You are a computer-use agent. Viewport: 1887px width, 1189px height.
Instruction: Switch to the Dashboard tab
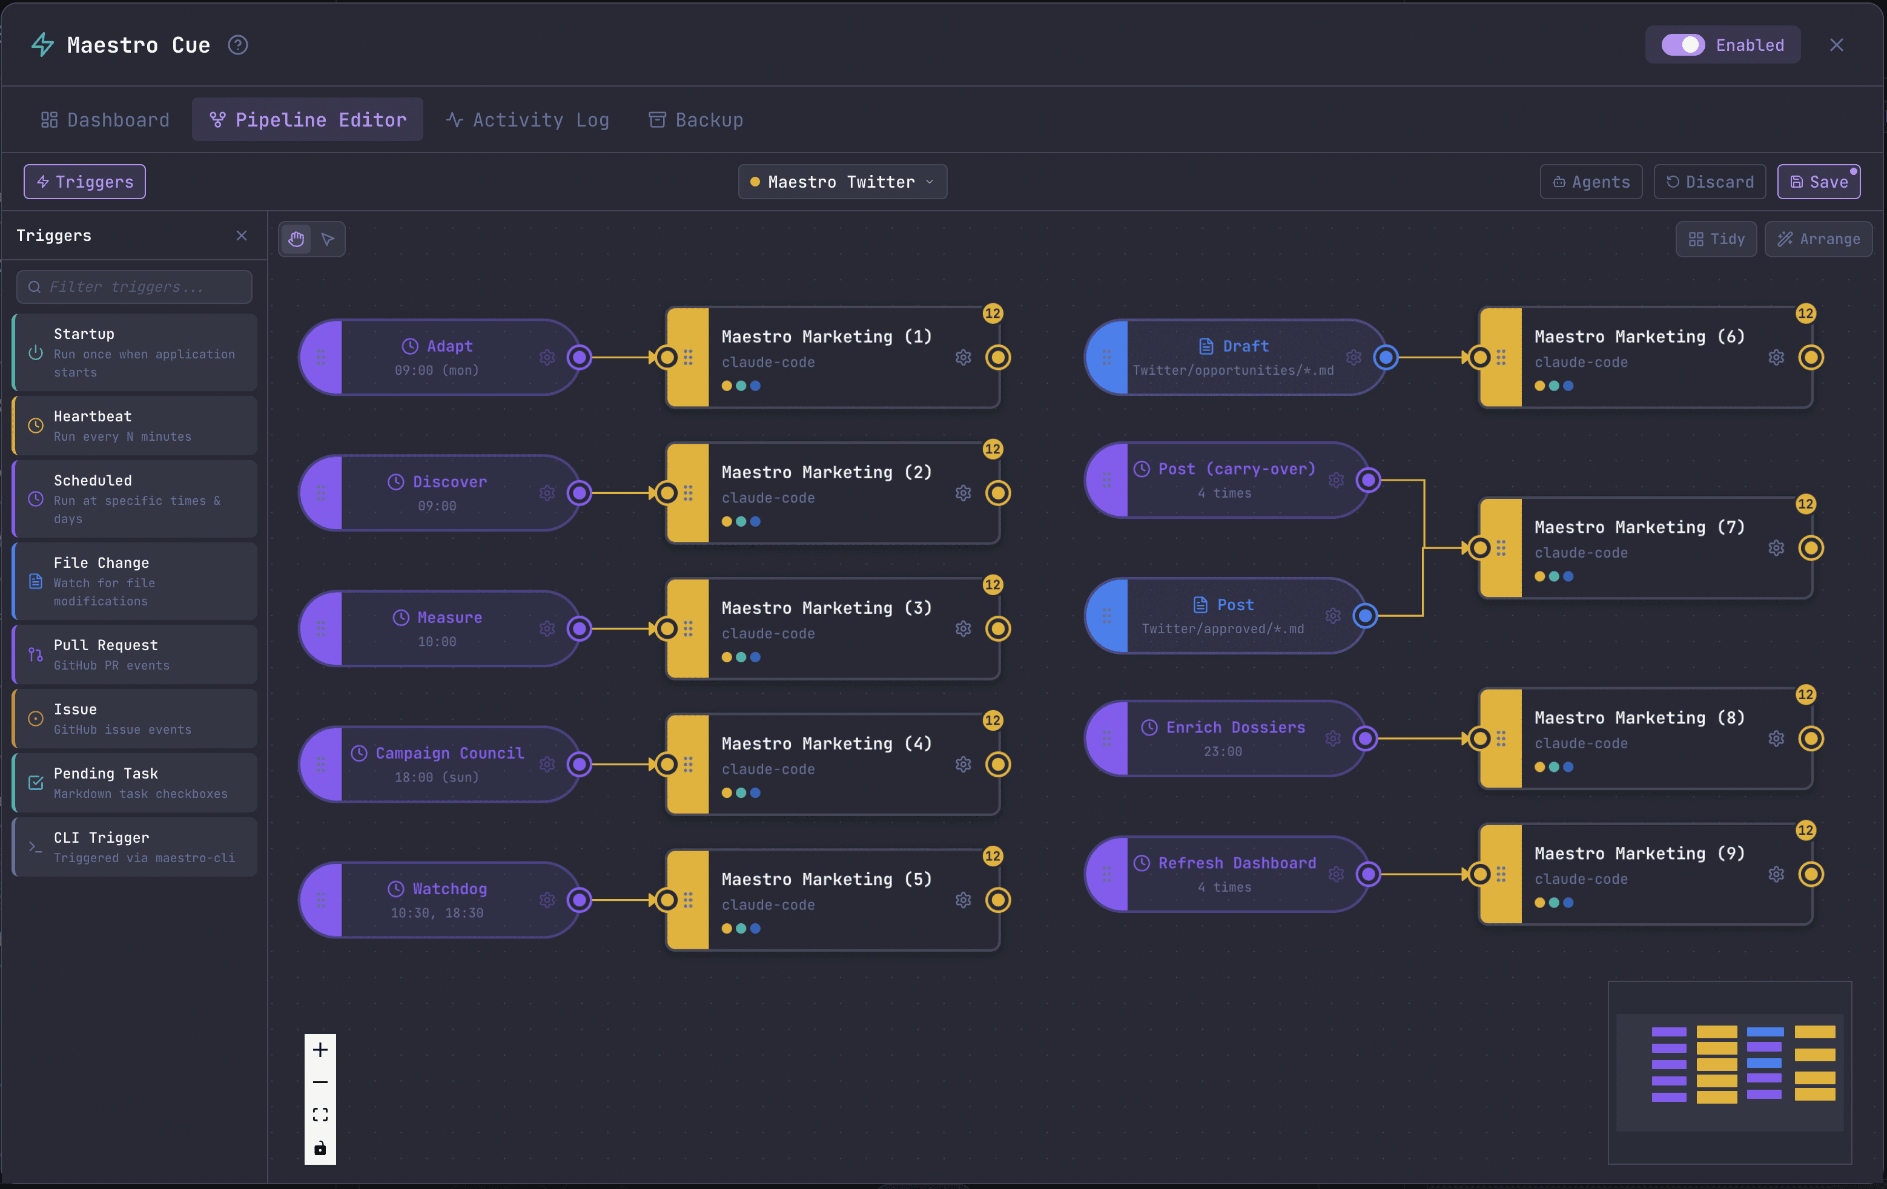pos(105,120)
